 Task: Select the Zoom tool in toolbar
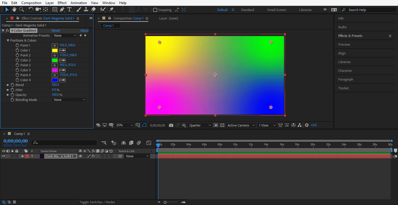click(x=21, y=10)
